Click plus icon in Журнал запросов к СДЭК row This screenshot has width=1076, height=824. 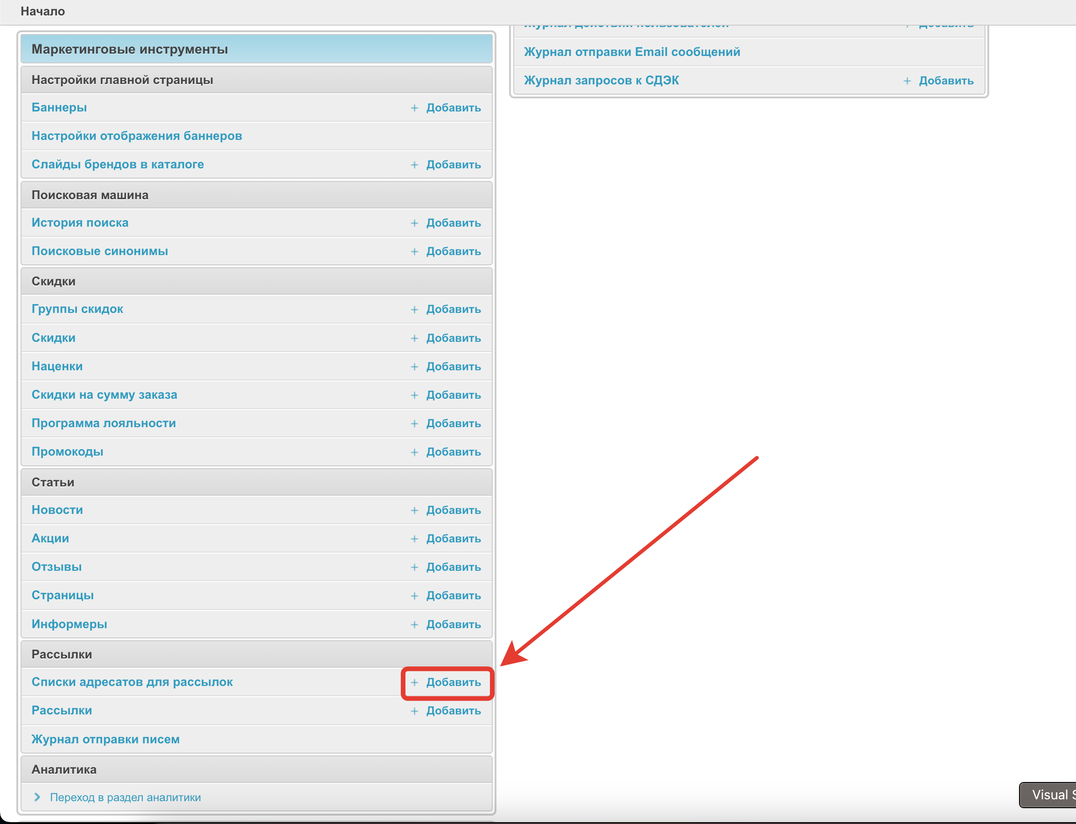[907, 81]
